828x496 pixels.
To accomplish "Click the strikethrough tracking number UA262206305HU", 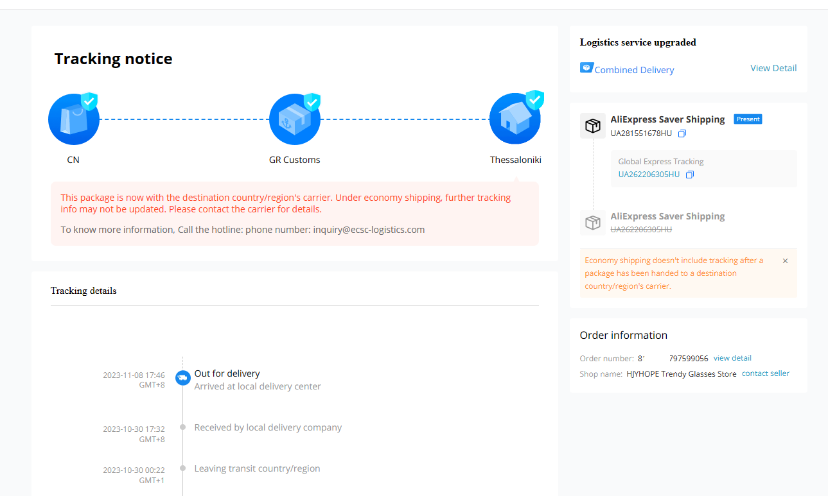I will click(641, 230).
